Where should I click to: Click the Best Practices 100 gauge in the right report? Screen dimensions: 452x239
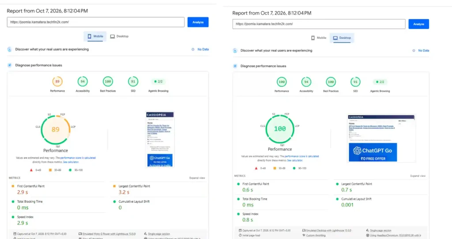point(331,82)
